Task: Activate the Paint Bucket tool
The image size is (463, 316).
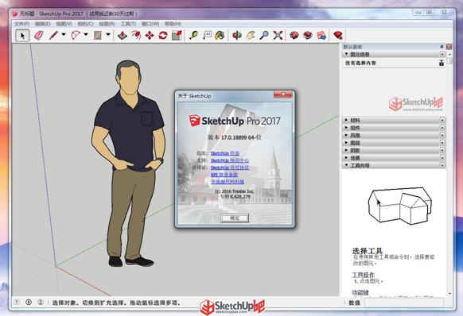Action: (x=220, y=36)
